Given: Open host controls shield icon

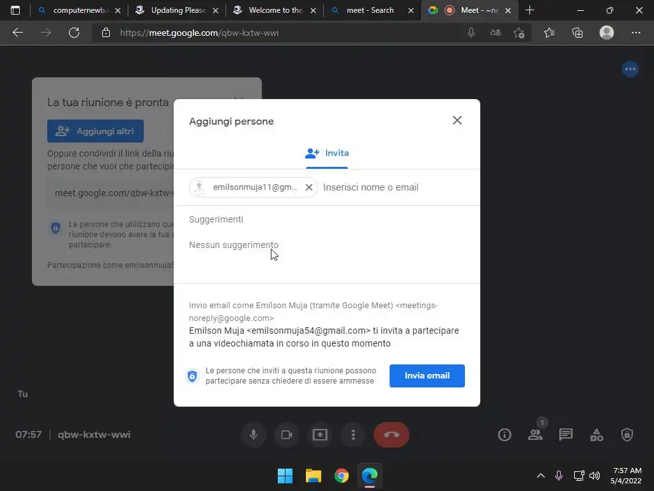Looking at the screenshot, I should pyautogui.click(x=627, y=435).
